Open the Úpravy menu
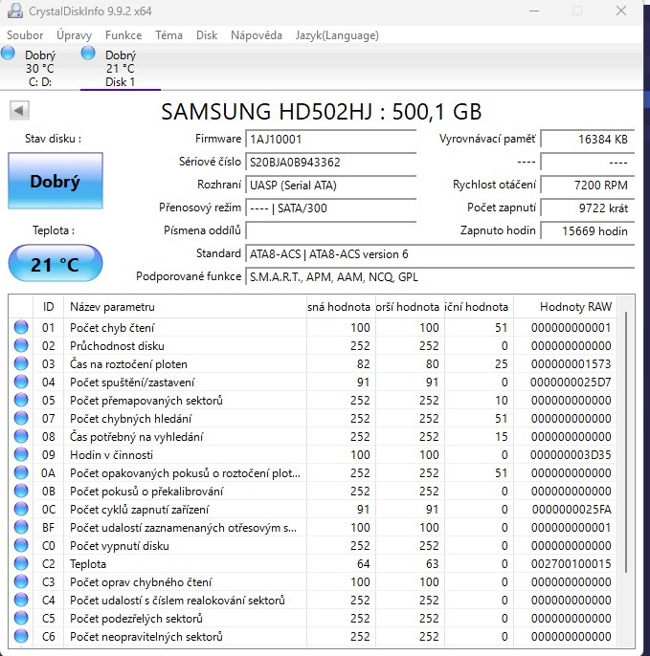Screen dimensions: 650x656 pos(74,35)
